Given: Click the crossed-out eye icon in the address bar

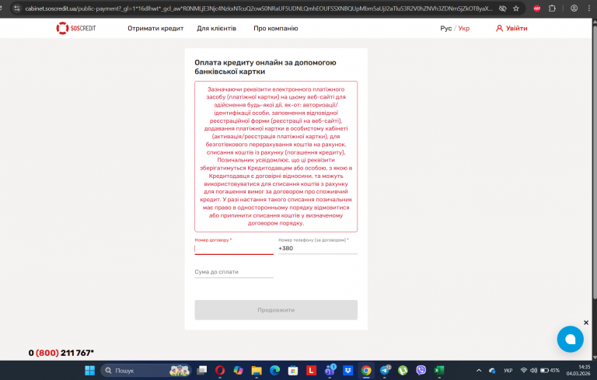Looking at the screenshot, I should click(503, 9).
